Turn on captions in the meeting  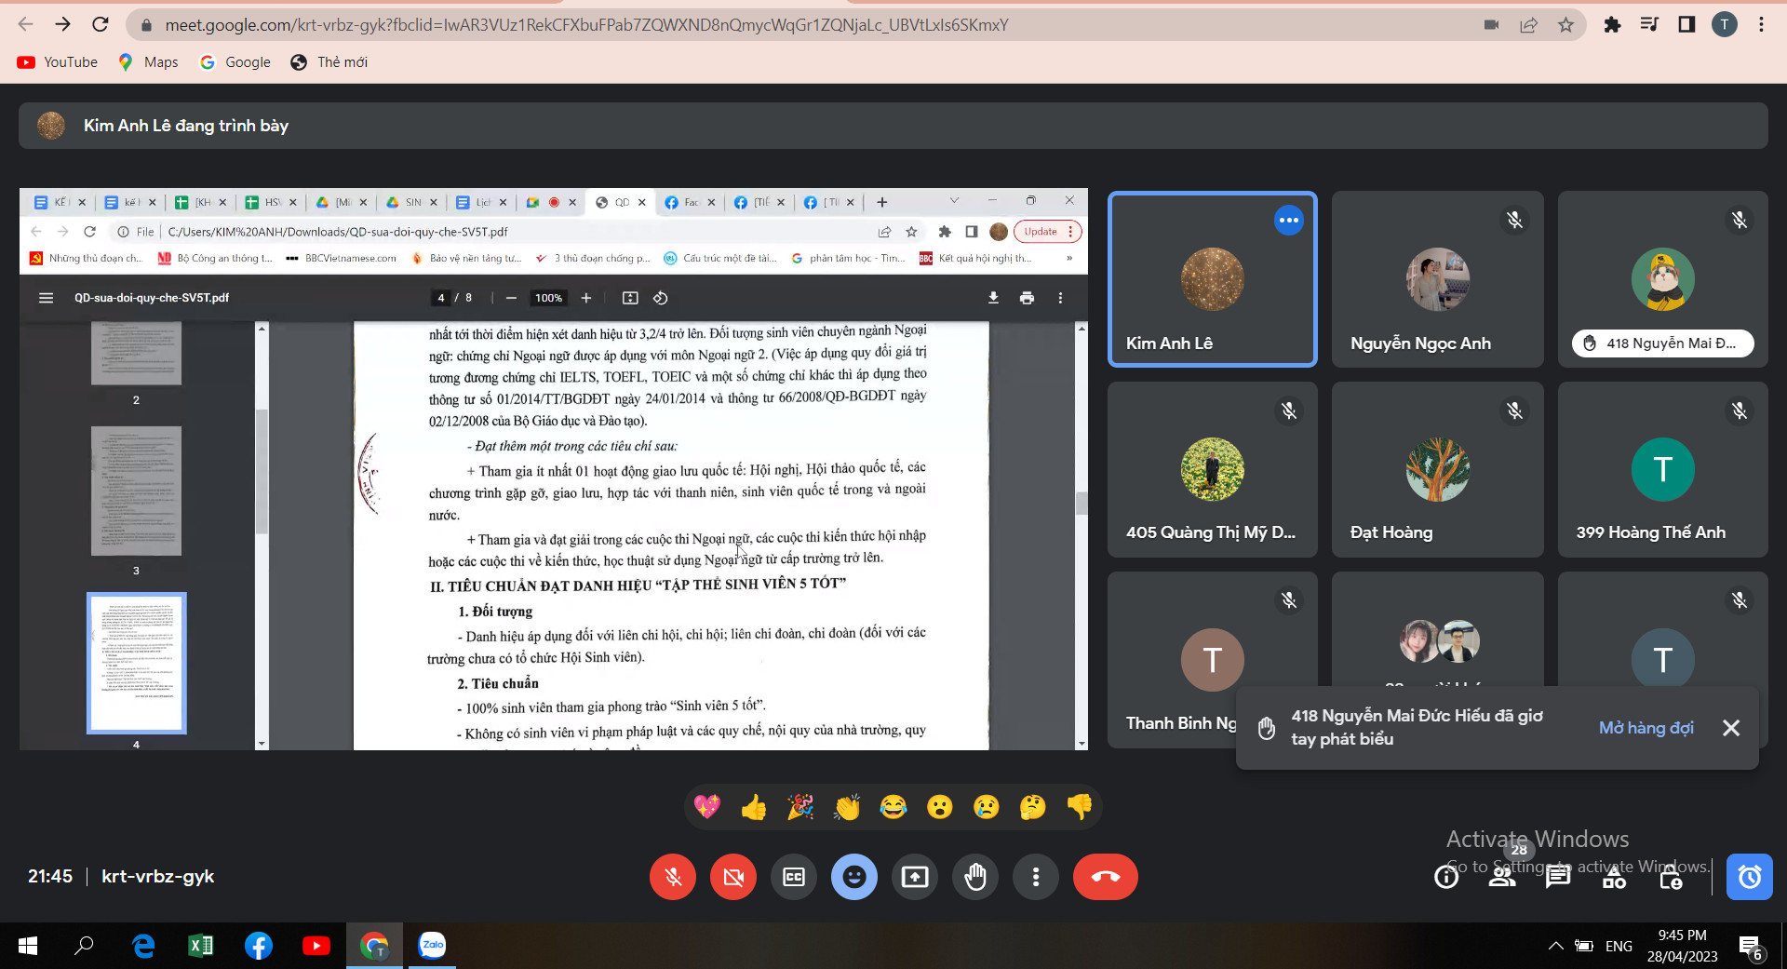(794, 877)
